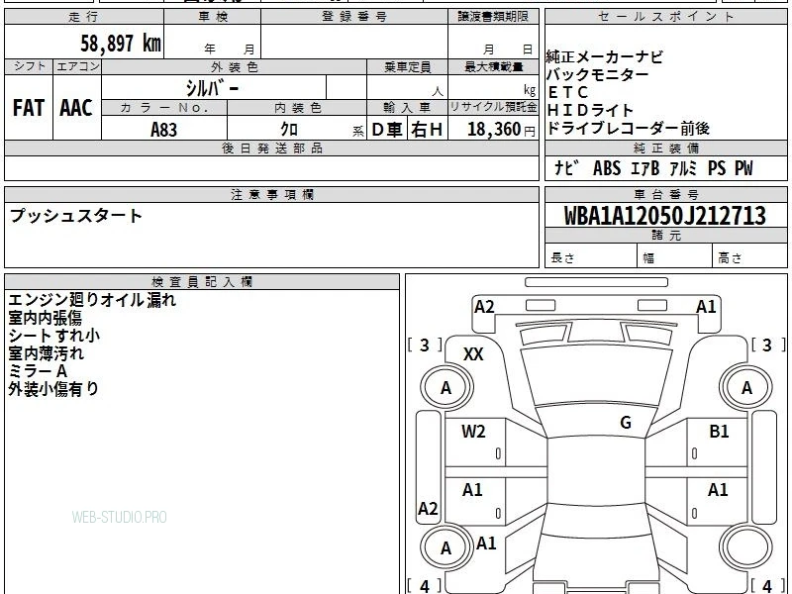Select ドライブレコーダー前後 line
Viewport: 792px width, 594px height.
click(628, 129)
